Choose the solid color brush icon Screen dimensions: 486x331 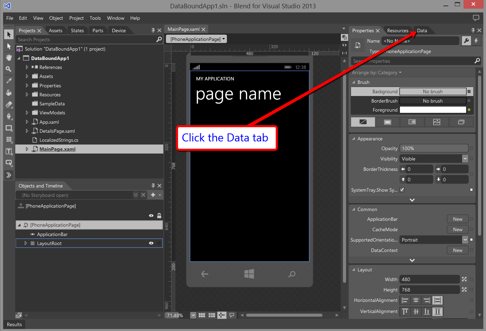pos(387,122)
